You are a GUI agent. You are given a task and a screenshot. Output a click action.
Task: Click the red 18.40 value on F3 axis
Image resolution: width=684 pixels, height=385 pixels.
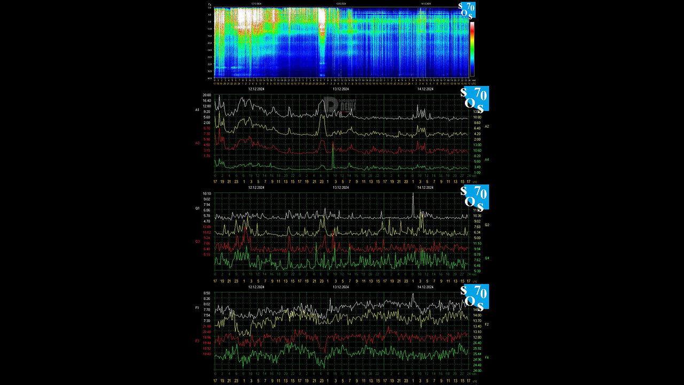tap(207, 354)
